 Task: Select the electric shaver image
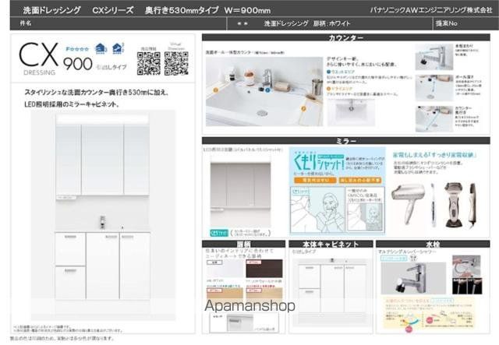point(455,205)
